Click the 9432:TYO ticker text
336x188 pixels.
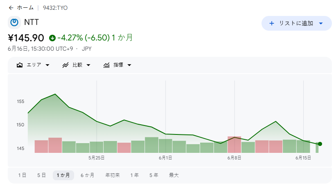tap(55, 8)
